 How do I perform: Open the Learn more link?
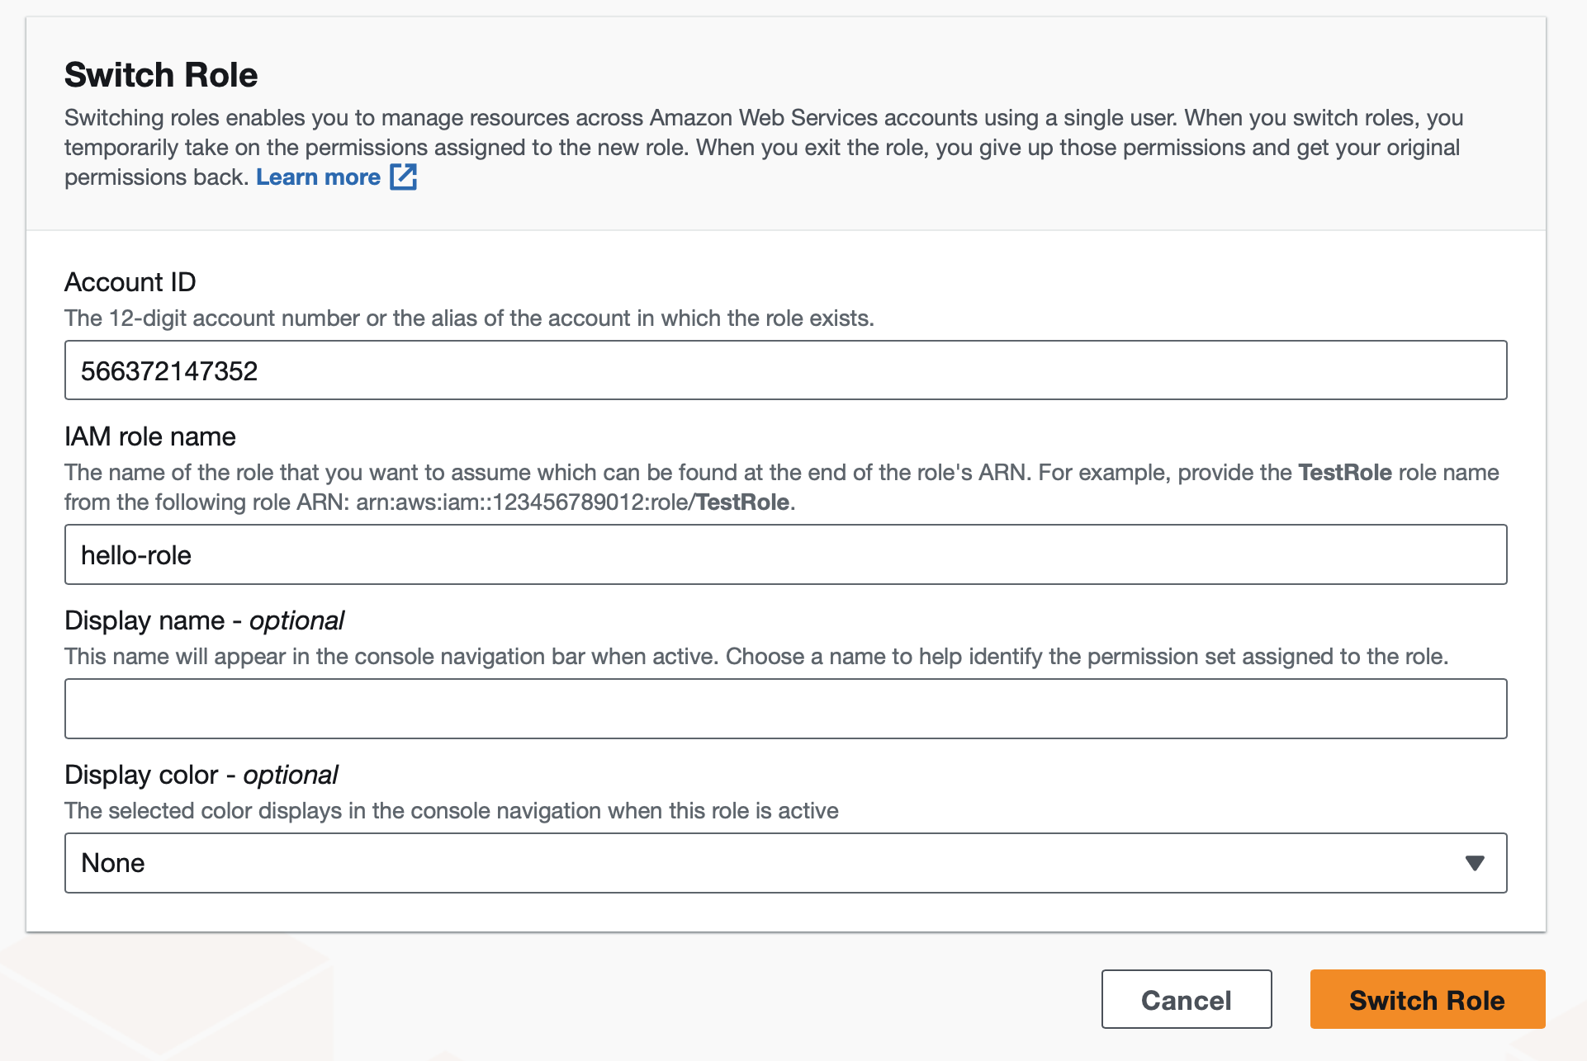[318, 177]
